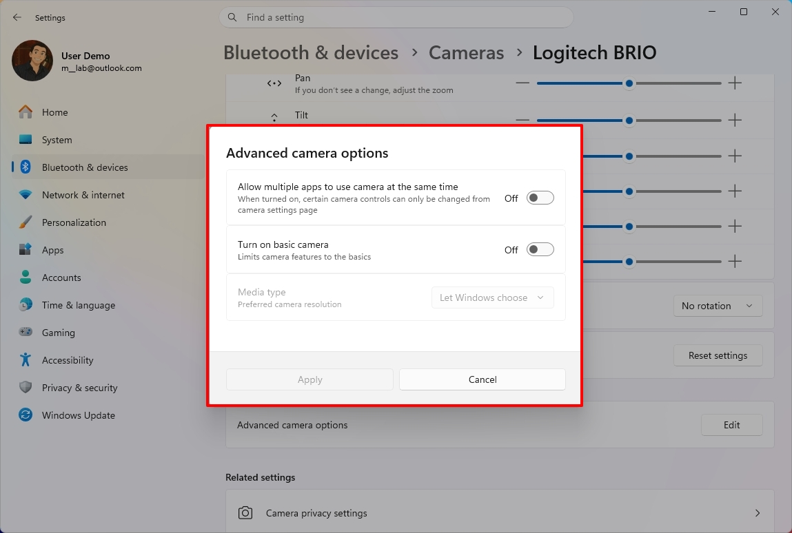Click the Apps sidebar icon
792x533 pixels.
pos(26,250)
